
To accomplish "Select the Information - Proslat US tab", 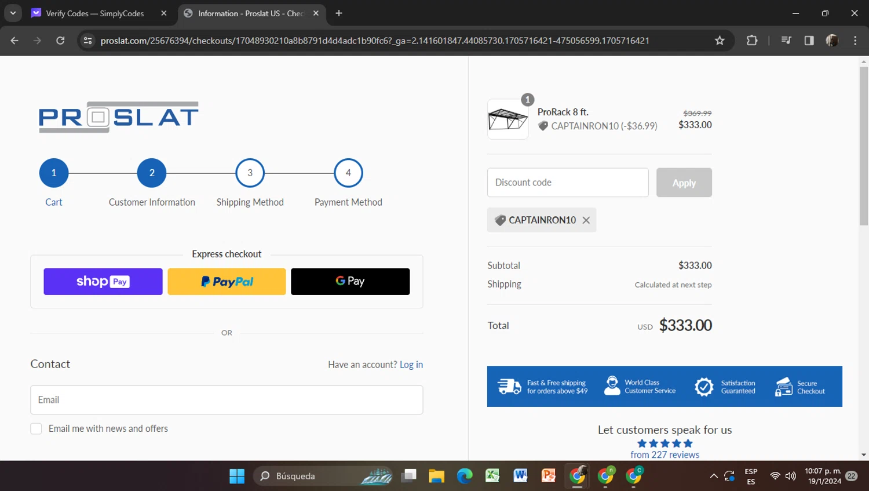I will pyautogui.click(x=251, y=13).
